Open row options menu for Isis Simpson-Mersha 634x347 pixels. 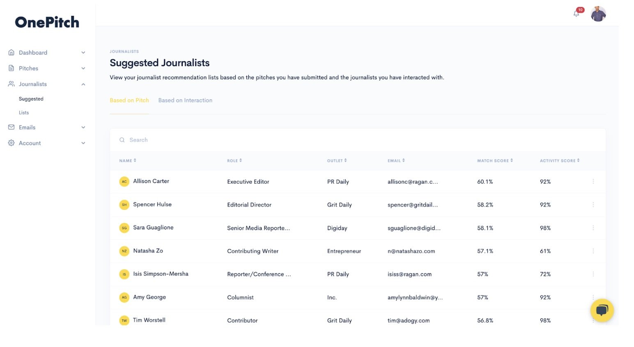pyautogui.click(x=593, y=274)
